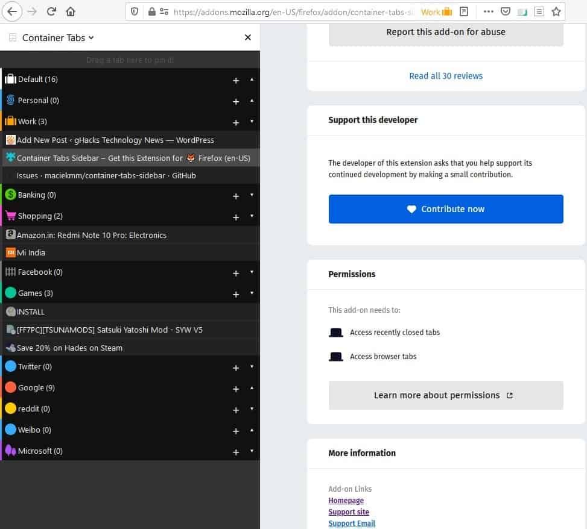Expand the Default container arrow
The height and width of the screenshot is (529, 587).
[252, 80]
